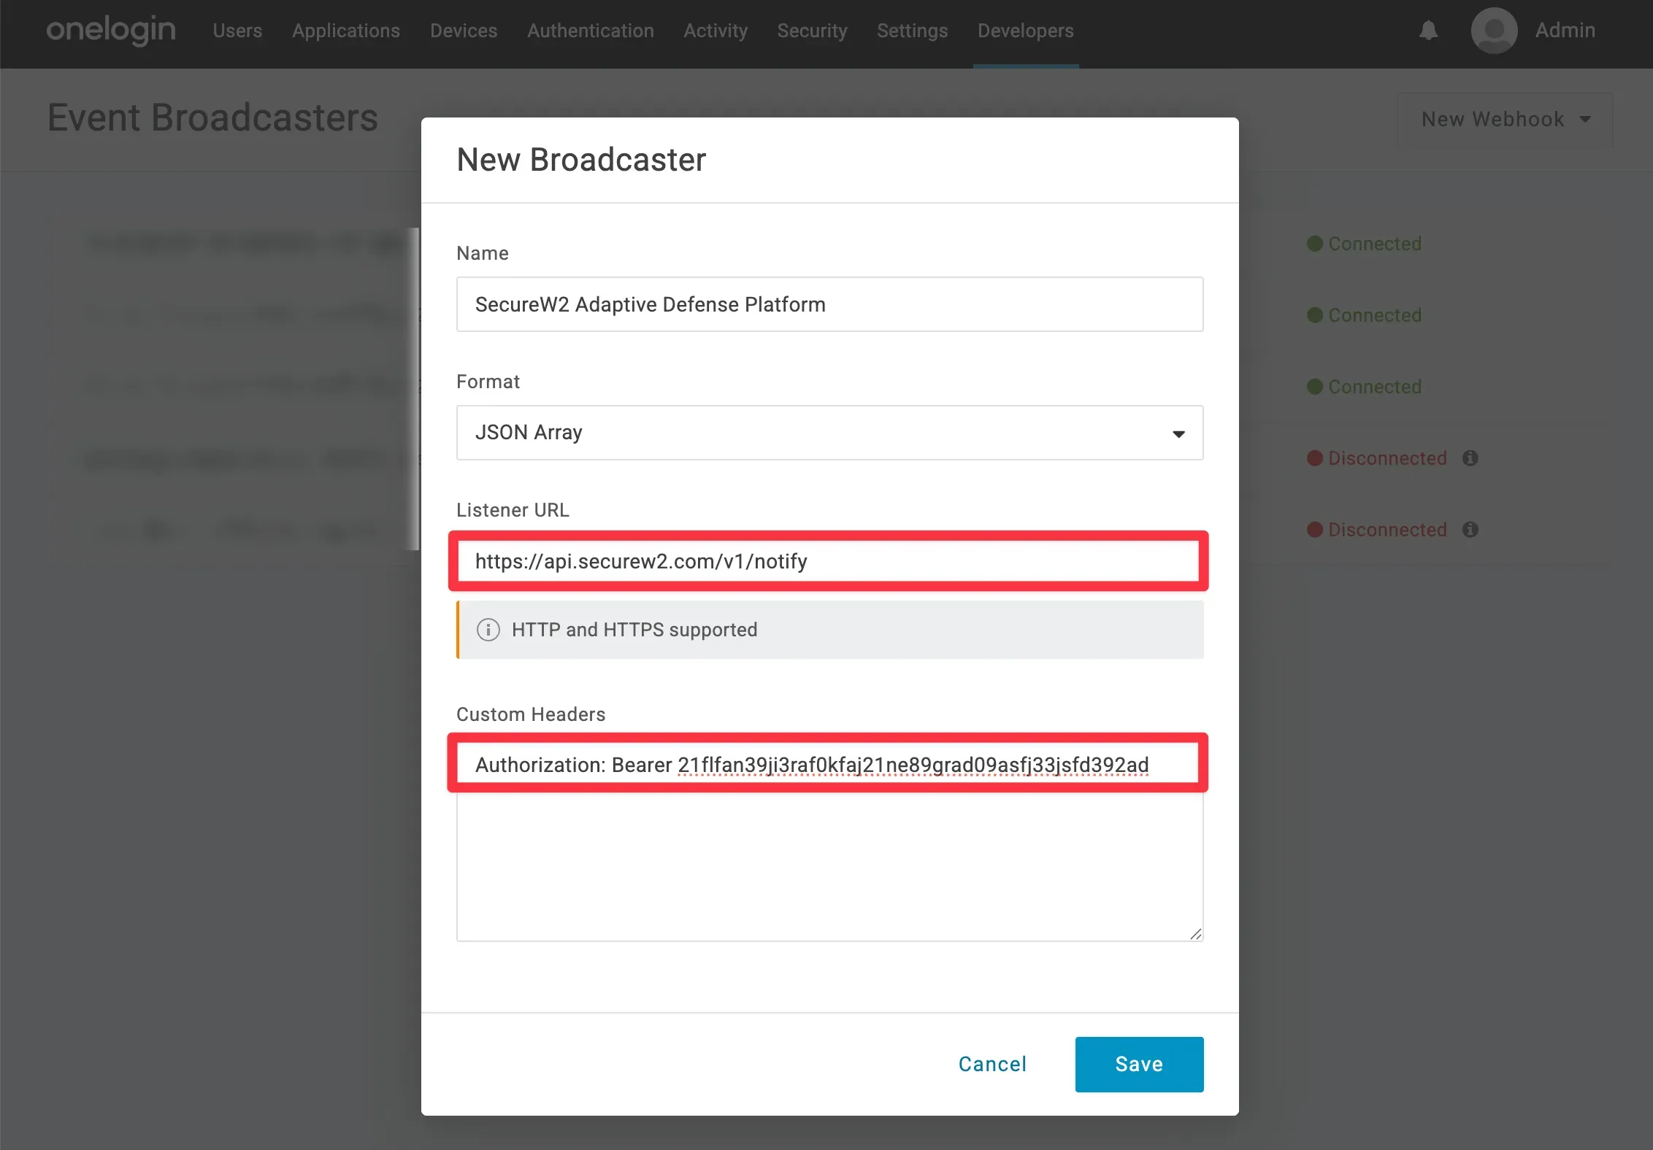Open the Users menu
Image resolution: width=1653 pixels, height=1150 pixels.
tap(237, 31)
